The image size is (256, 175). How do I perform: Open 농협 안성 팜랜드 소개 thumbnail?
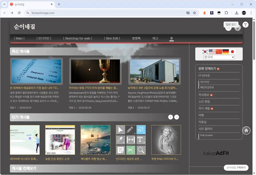(60, 140)
